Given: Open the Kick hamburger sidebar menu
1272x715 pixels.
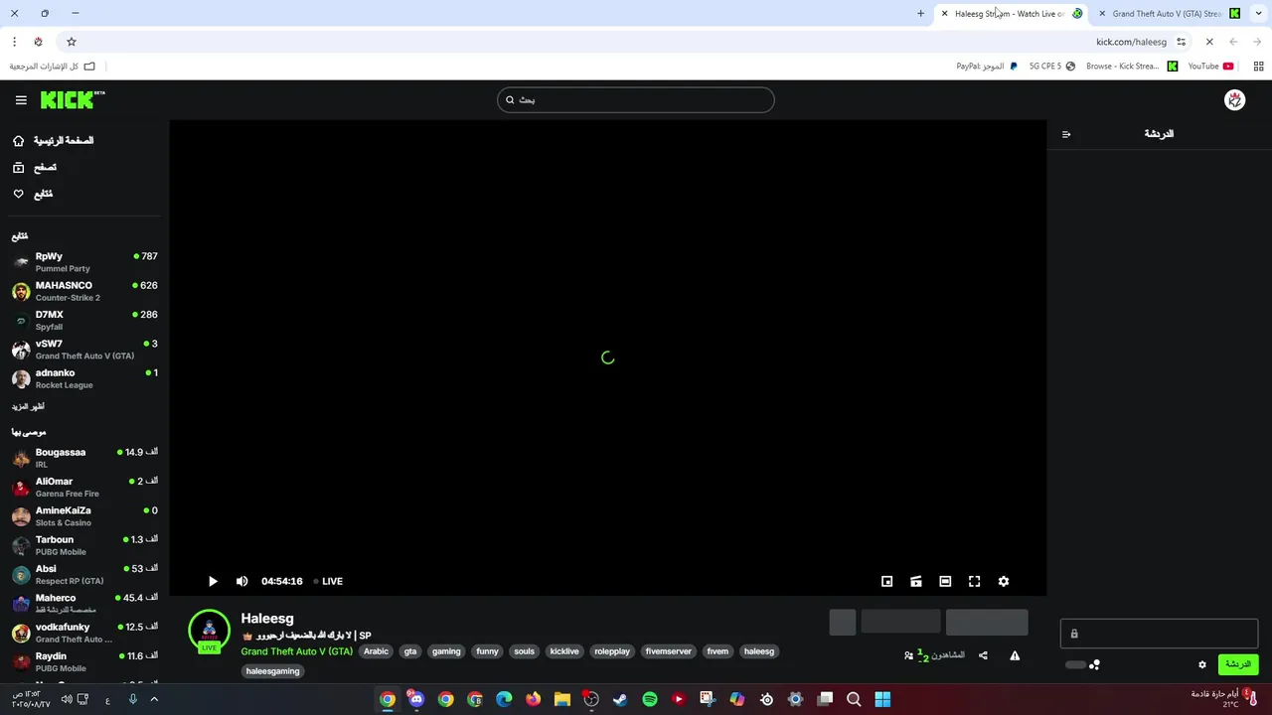Looking at the screenshot, I should (x=21, y=100).
